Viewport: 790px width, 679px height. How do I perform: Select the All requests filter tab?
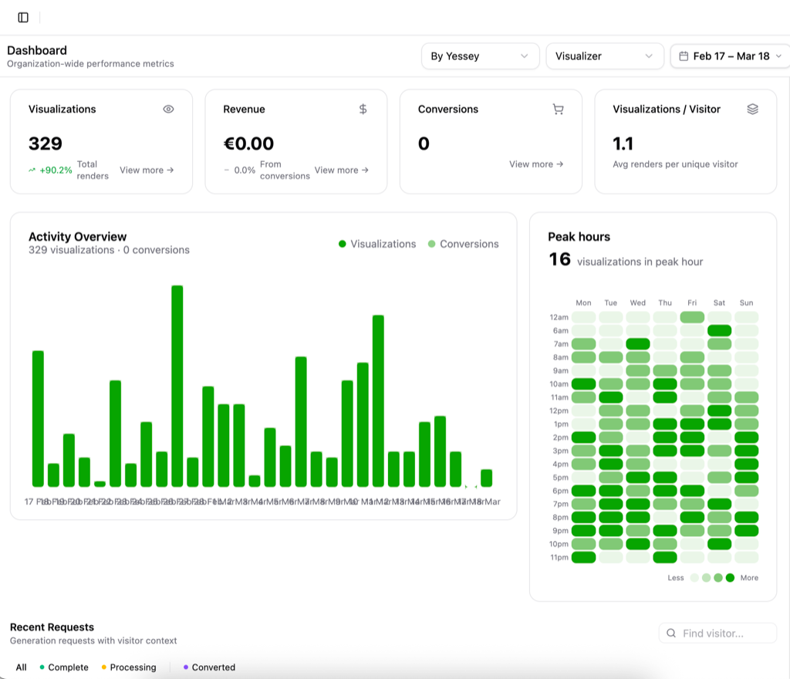21,667
